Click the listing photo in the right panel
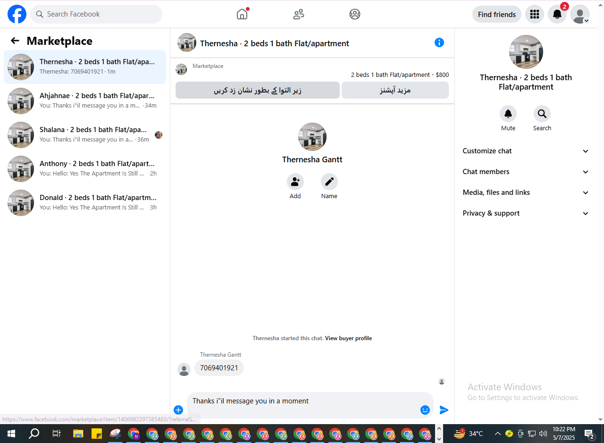 [x=526, y=52]
